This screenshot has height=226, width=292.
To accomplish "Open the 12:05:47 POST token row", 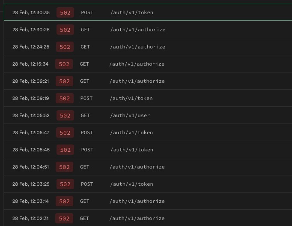I will coord(146,133).
